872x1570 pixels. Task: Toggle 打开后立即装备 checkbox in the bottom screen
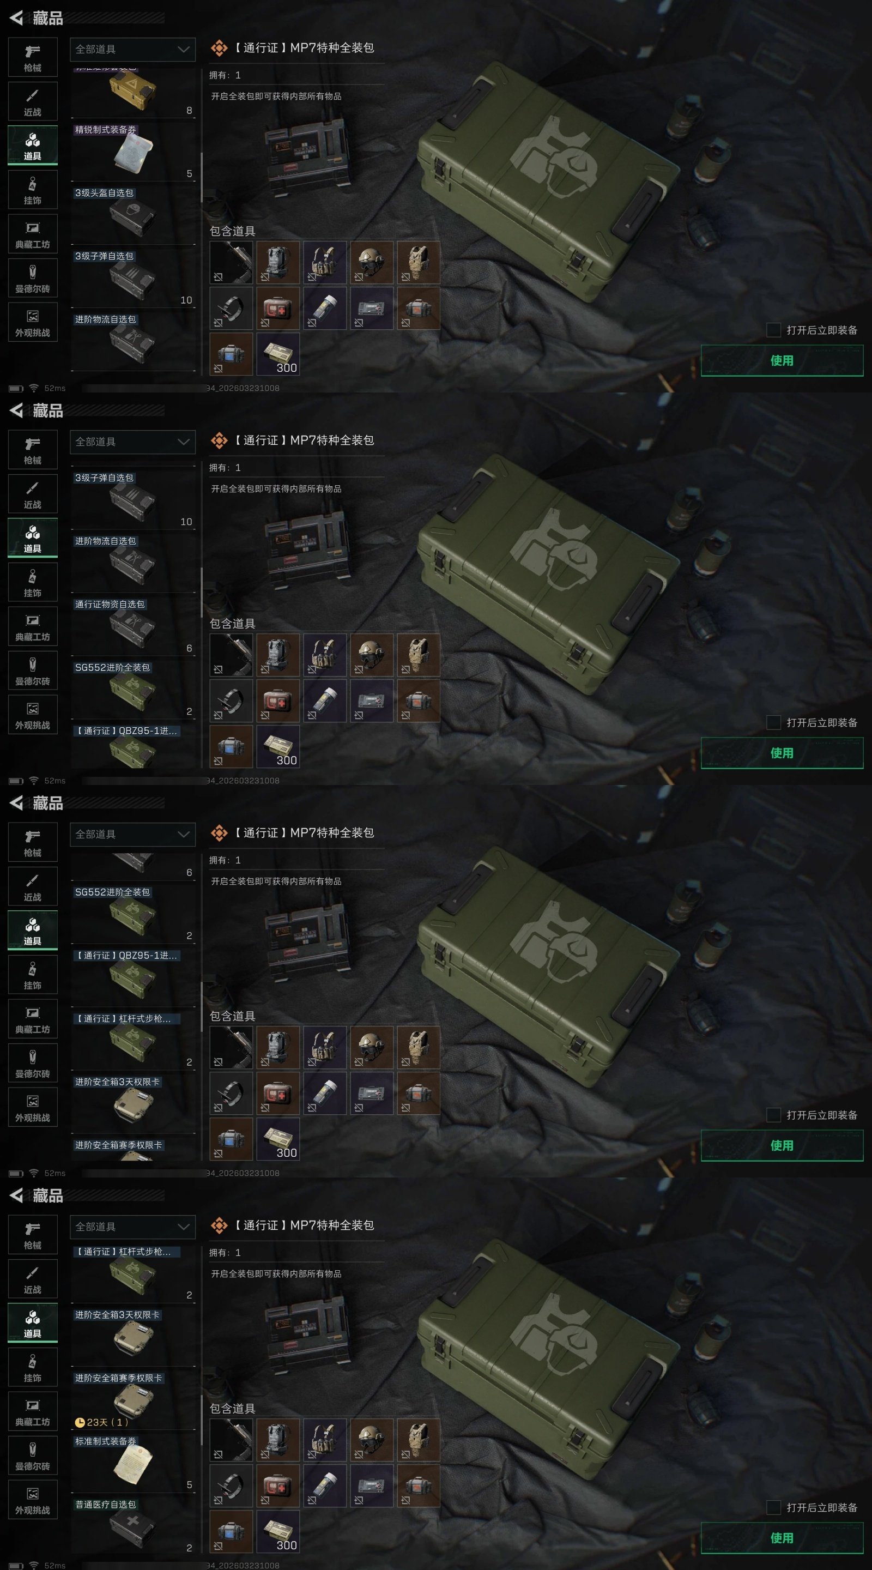pyautogui.click(x=773, y=1507)
